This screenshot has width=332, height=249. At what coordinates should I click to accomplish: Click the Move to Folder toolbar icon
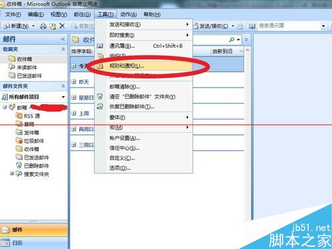52,26
